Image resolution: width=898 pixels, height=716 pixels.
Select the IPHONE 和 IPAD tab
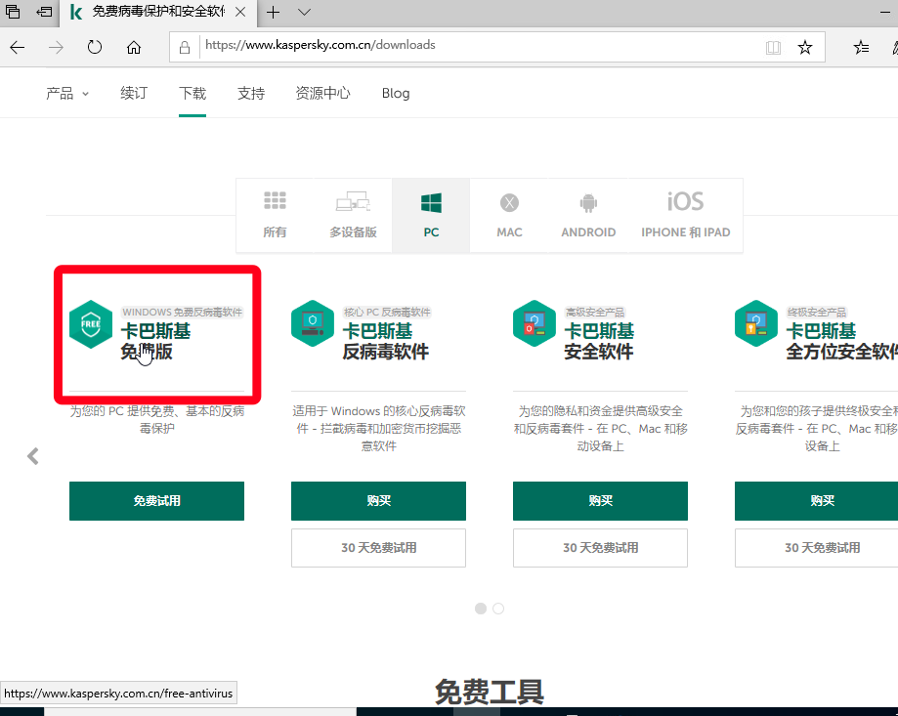(x=686, y=215)
